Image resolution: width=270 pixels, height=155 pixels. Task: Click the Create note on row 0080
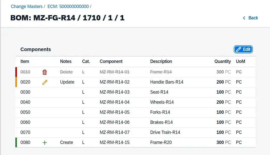click(66, 142)
